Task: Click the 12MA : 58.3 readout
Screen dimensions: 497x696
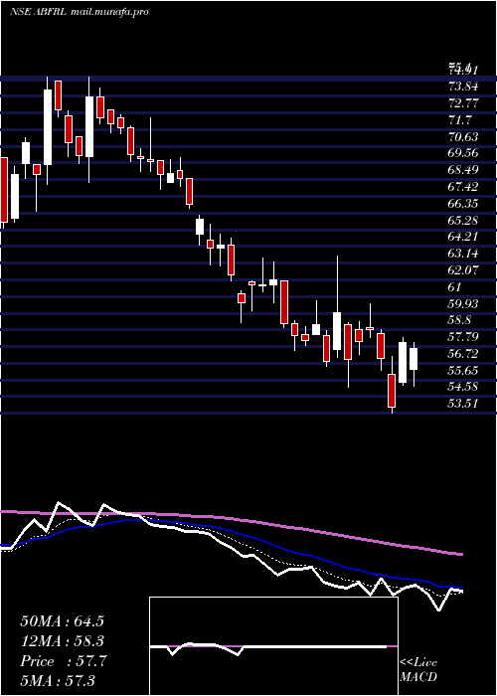Action: coord(62,641)
